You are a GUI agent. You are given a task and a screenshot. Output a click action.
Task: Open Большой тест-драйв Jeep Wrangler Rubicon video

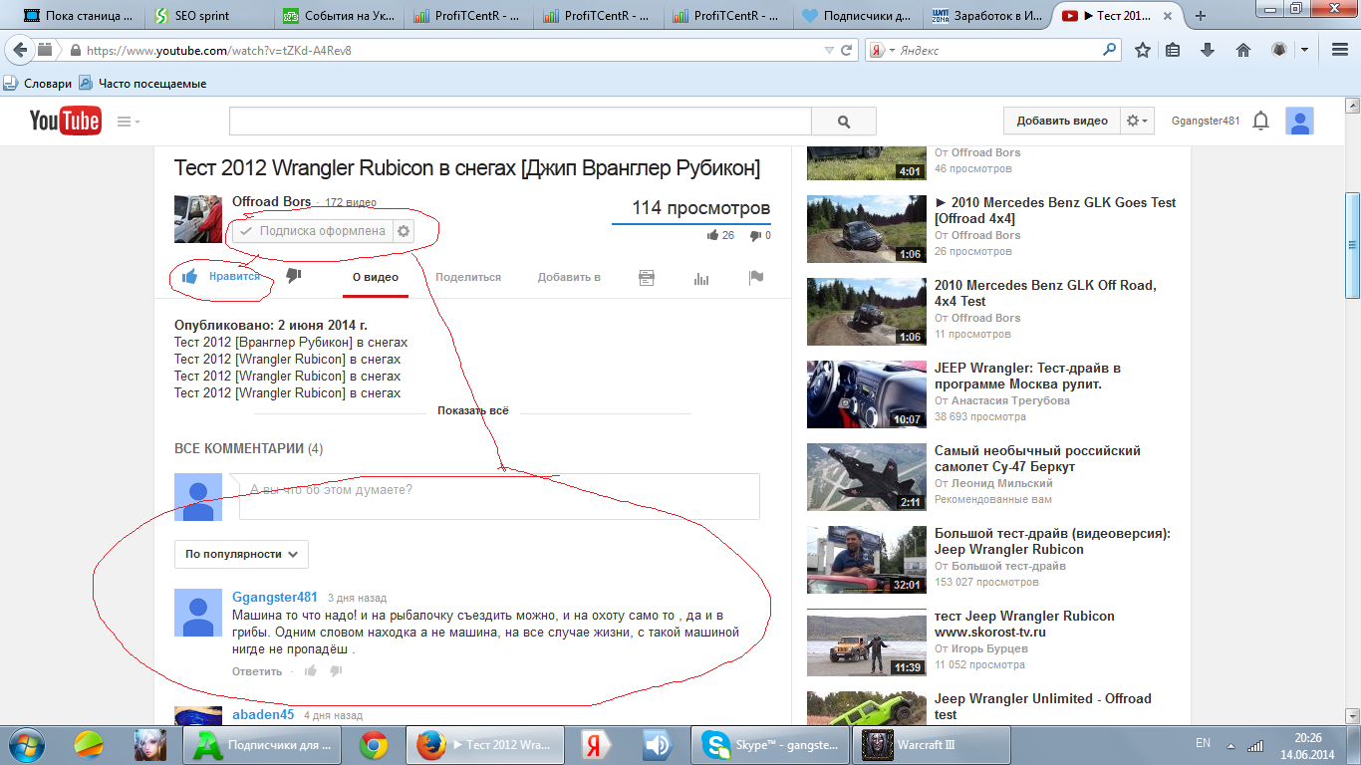1052,541
